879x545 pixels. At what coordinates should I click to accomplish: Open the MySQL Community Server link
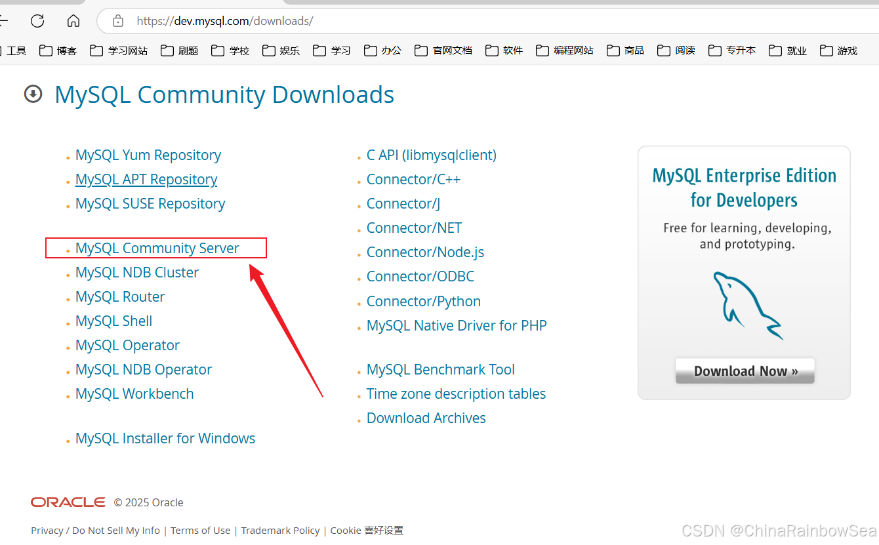pos(157,249)
